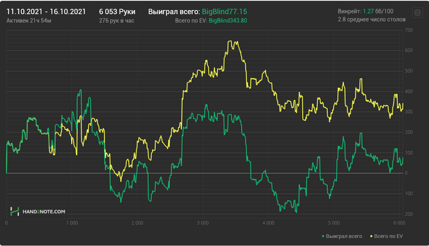Toggle the 'Выиграл всего' legend series
Image resolution: width=429 pixels, height=246 pixels.
pyautogui.click(x=342, y=236)
